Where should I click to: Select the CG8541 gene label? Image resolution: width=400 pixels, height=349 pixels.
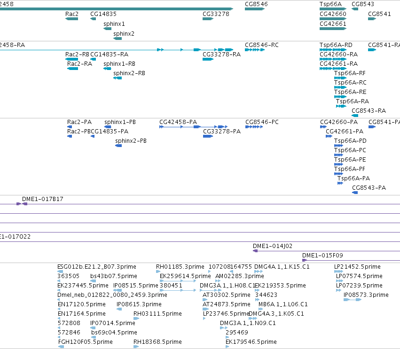pyautogui.click(x=379, y=14)
